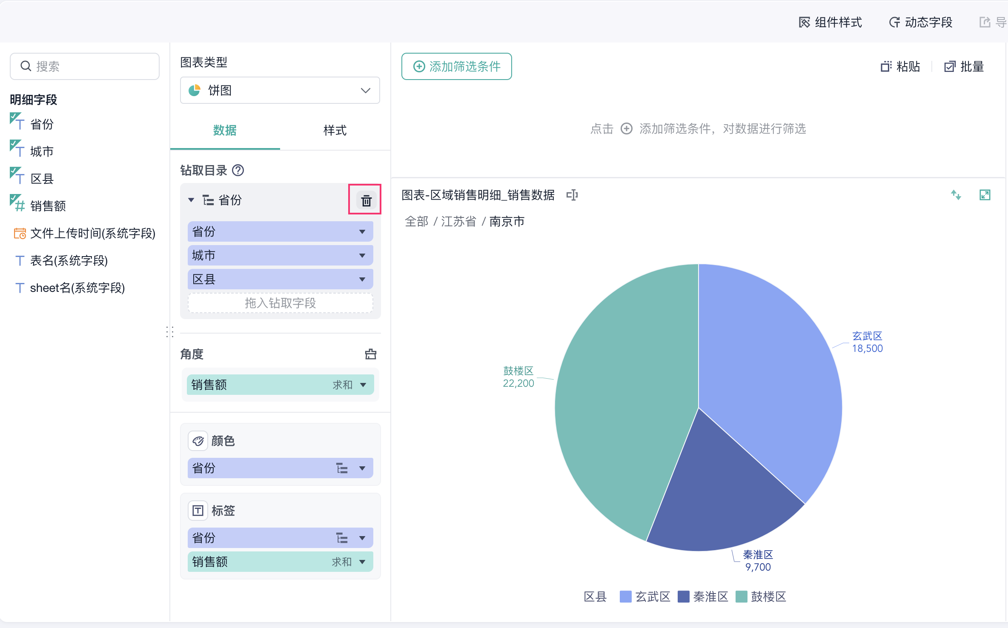This screenshot has height=628, width=1008.
Task: Open the 饼图 chart type dropdown
Action: pyautogui.click(x=280, y=90)
